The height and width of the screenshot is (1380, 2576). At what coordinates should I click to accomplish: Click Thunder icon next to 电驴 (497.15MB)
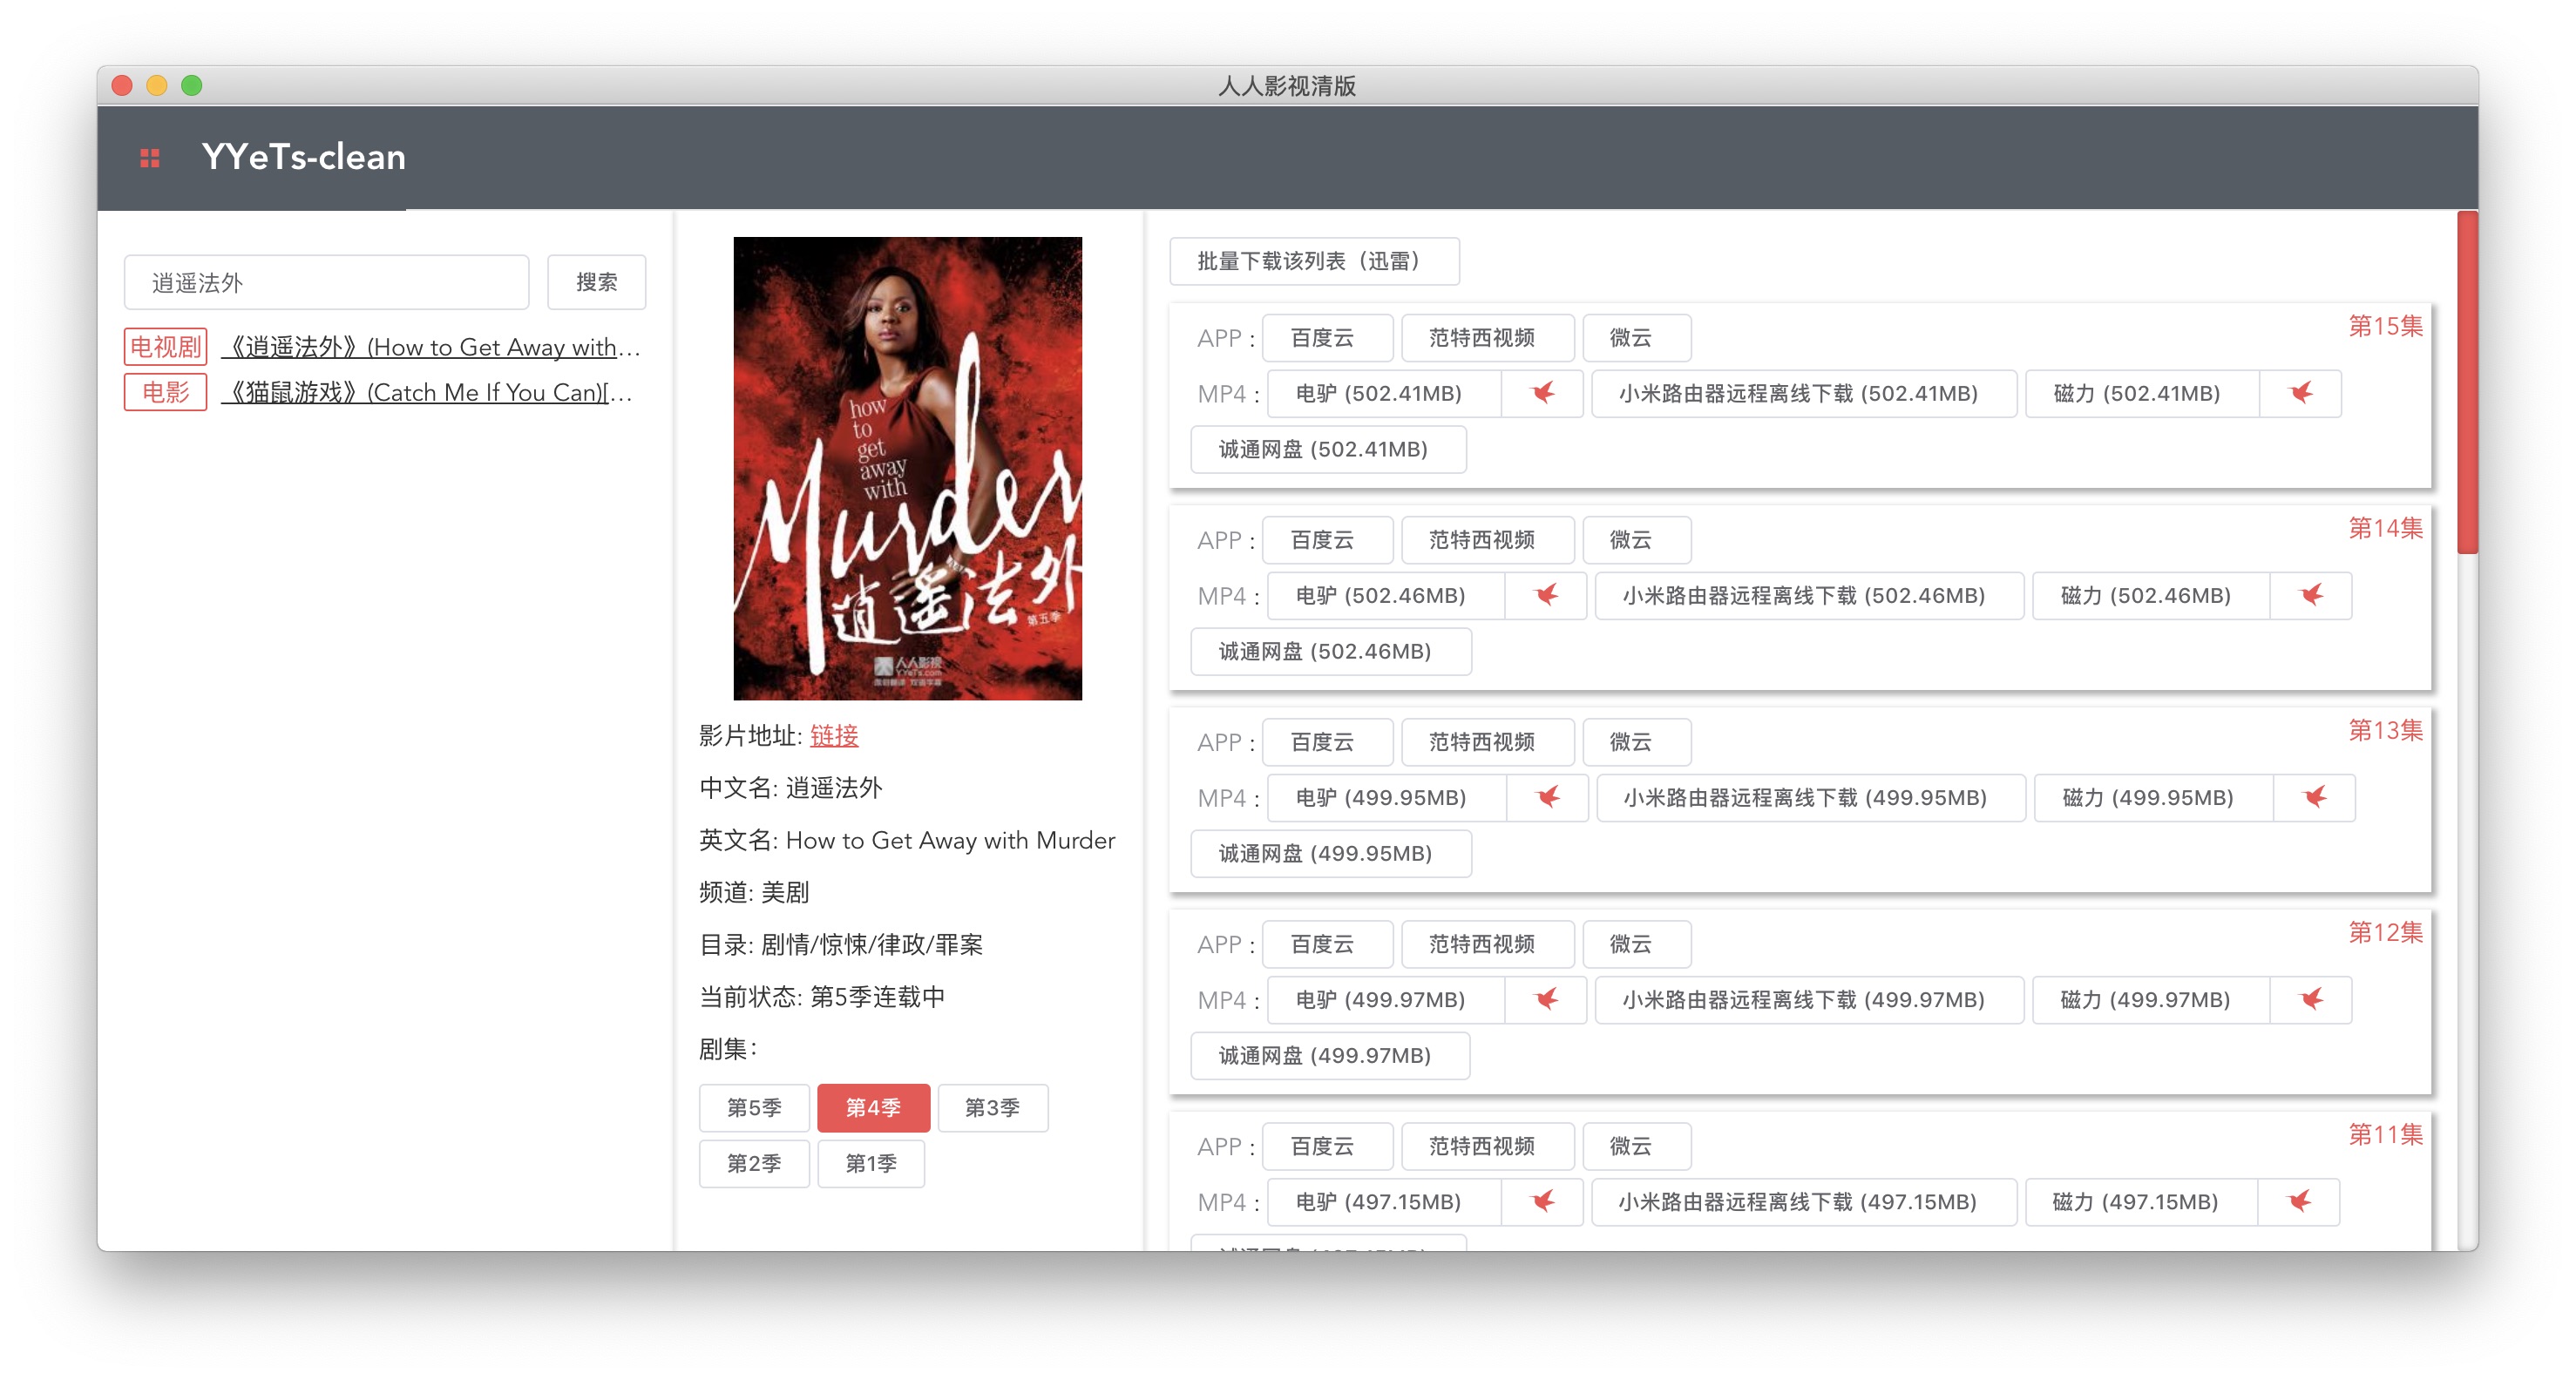point(1542,1201)
